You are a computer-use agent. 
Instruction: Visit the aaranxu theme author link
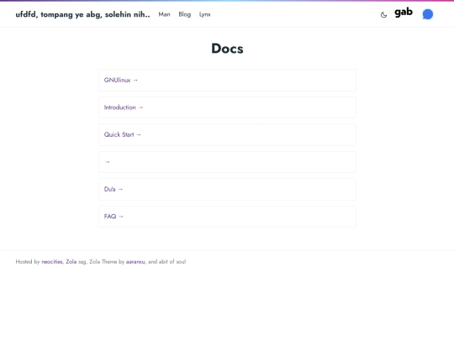pos(135,262)
